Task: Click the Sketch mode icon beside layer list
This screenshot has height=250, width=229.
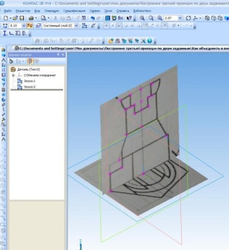Action: [x=85, y=26]
